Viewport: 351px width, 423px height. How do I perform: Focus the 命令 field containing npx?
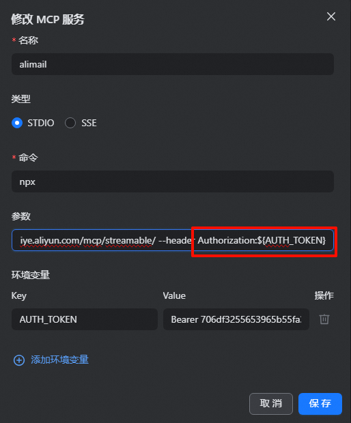(x=173, y=181)
